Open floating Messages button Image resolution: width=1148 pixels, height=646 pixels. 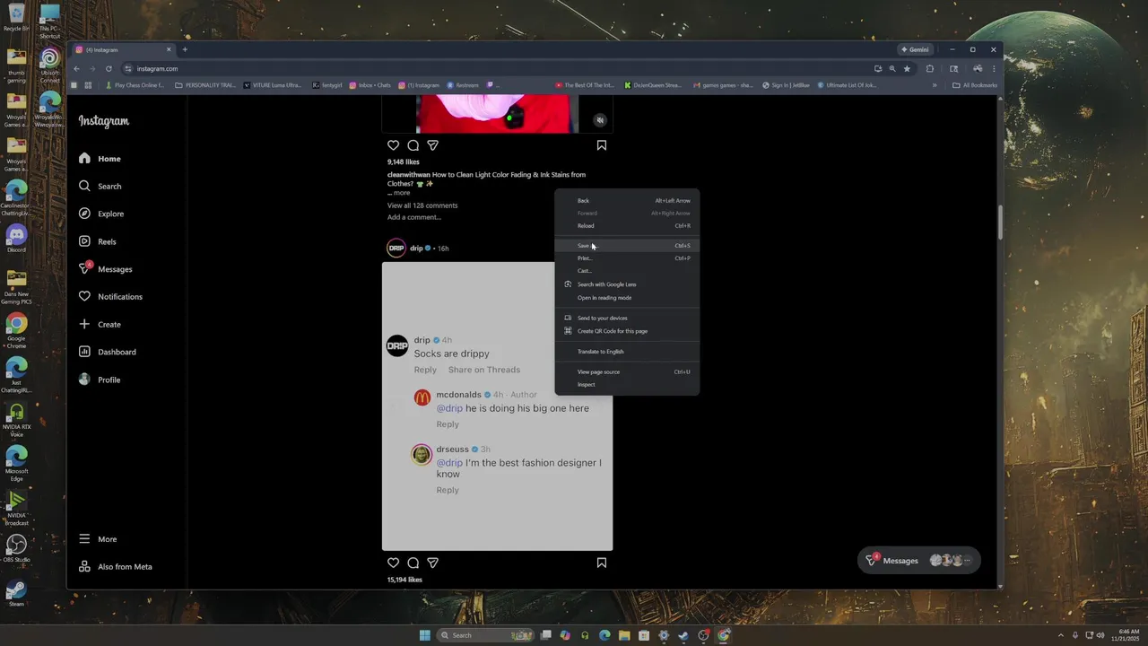(x=918, y=561)
